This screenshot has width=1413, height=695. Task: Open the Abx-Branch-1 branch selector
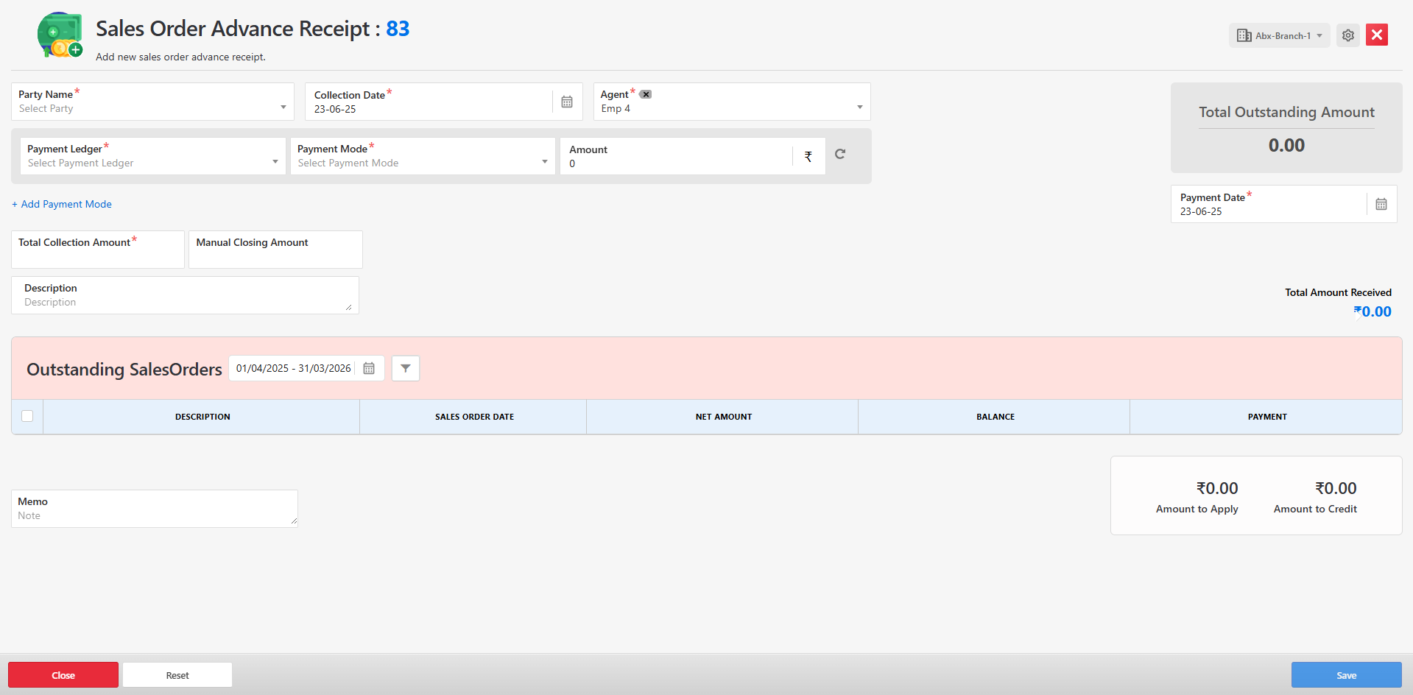tap(1279, 35)
